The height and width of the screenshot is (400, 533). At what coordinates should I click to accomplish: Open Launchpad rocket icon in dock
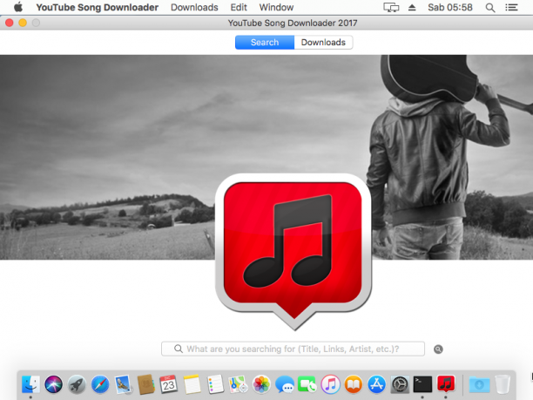(x=77, y=384)
